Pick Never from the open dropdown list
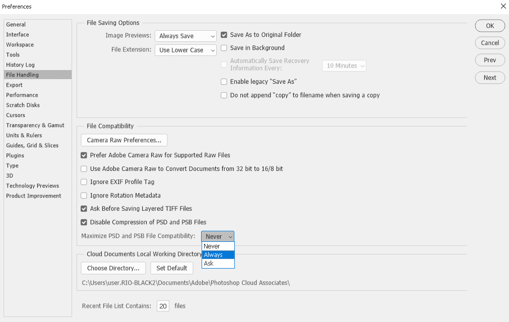 pyautogui.click(x=218, y=246)
